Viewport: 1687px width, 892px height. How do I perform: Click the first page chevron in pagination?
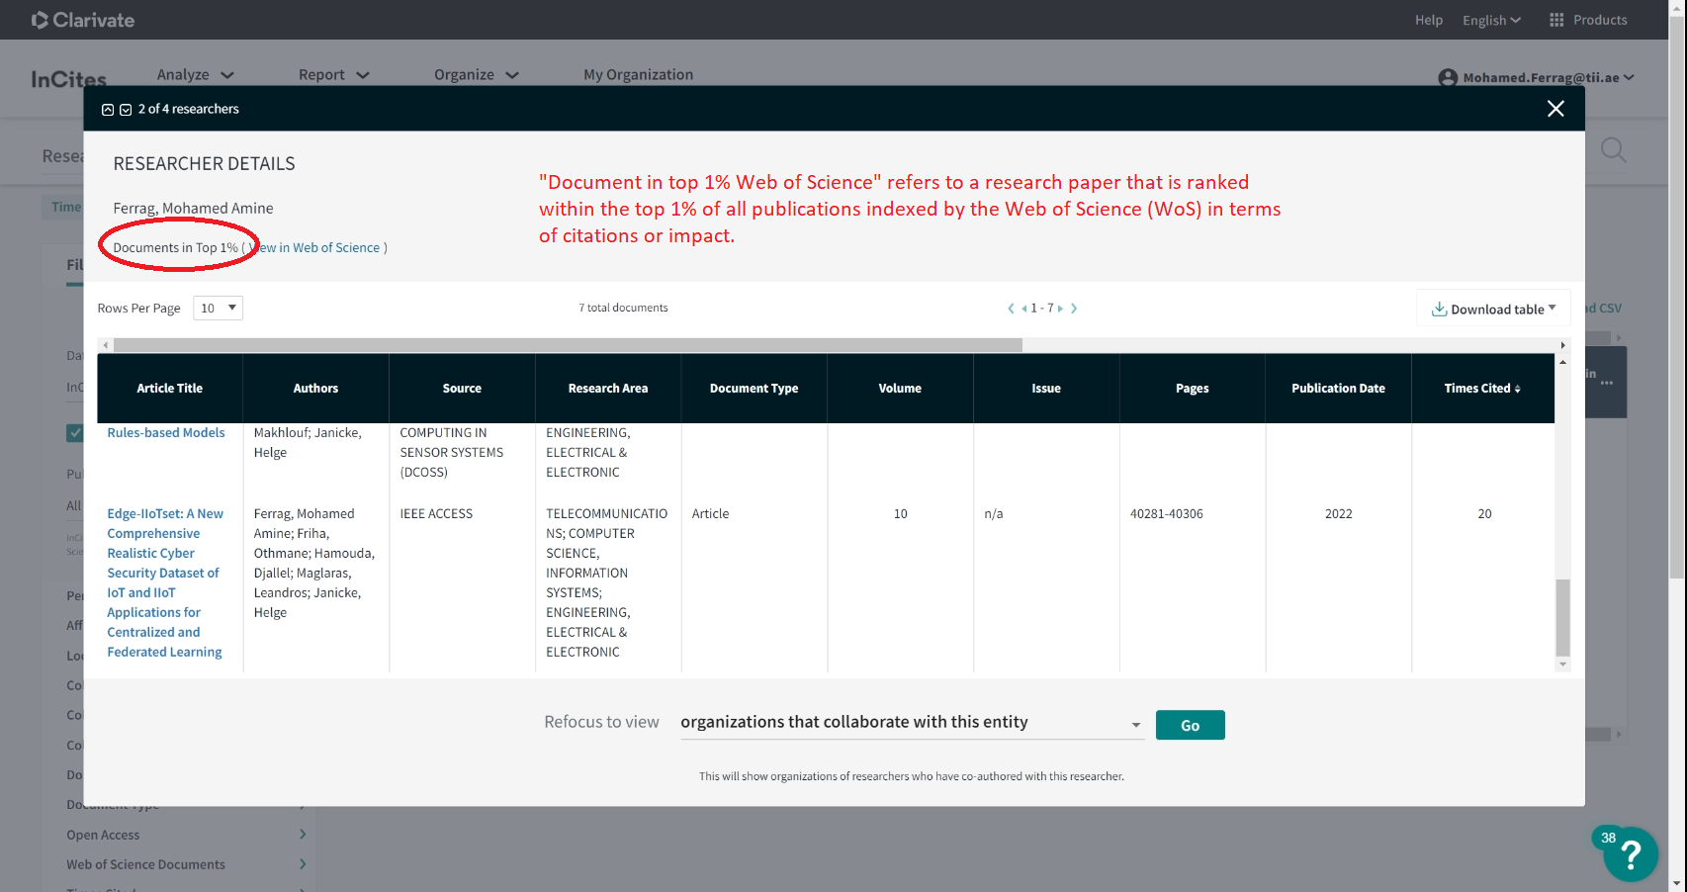tap(1011, 309)
